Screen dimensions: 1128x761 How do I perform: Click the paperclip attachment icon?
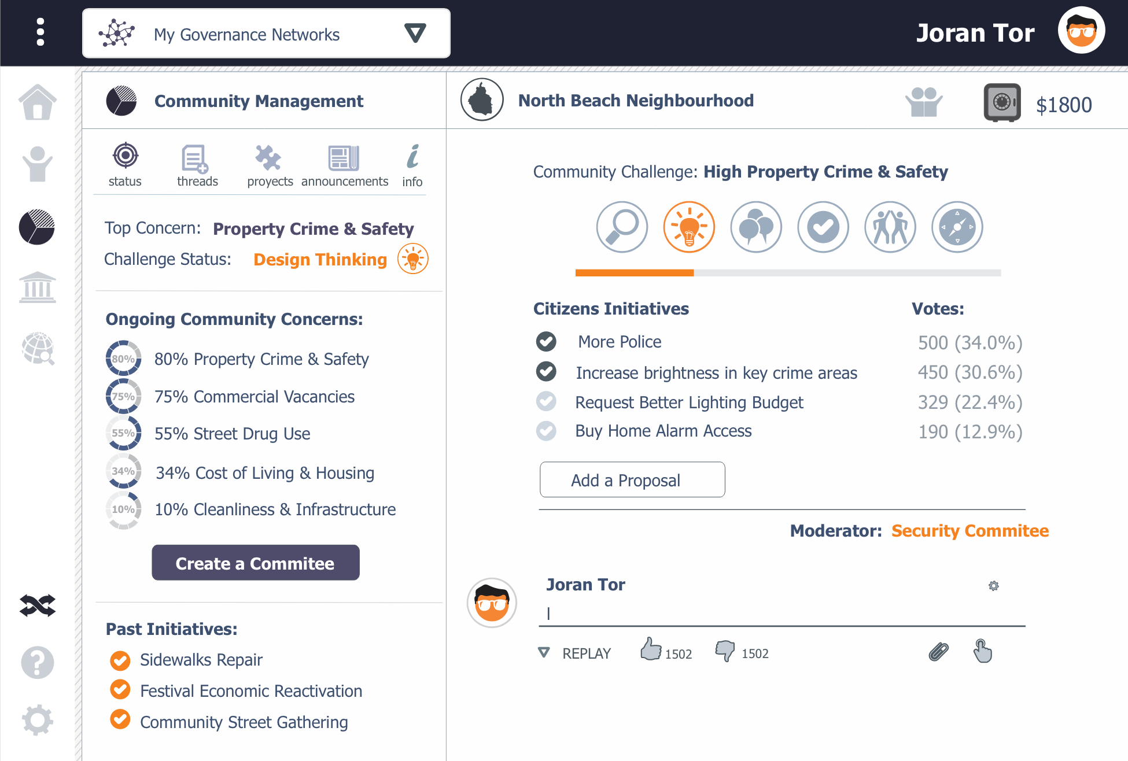pos(938,652)
